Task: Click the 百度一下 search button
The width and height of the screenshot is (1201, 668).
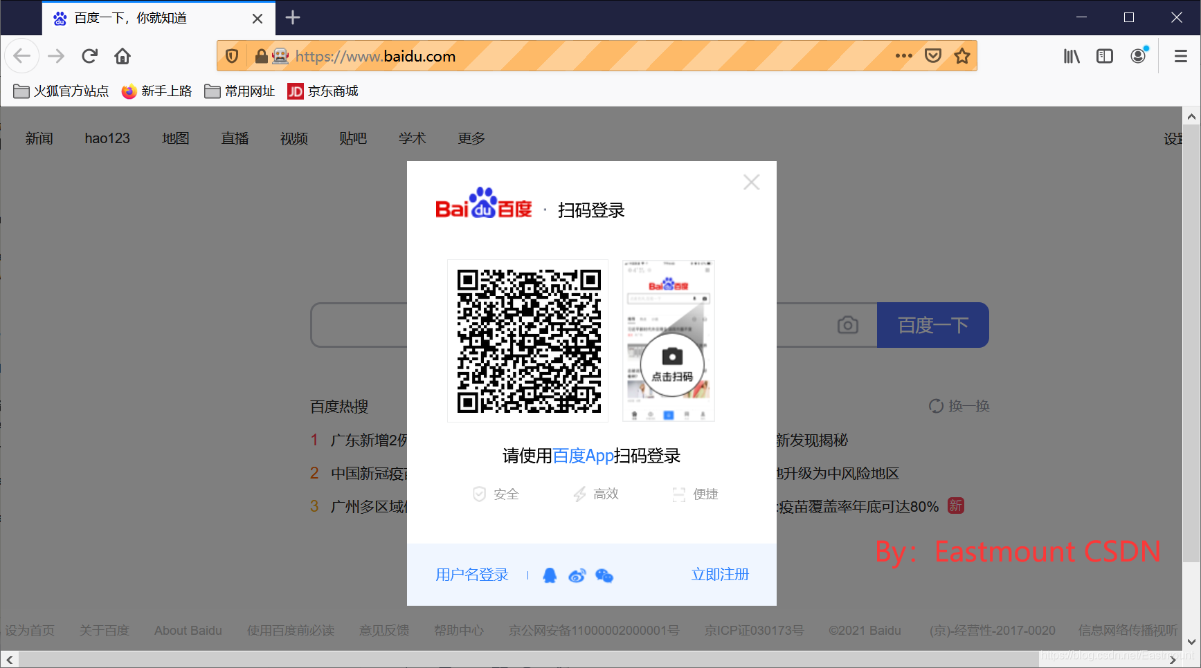Action: pos(933,325)
